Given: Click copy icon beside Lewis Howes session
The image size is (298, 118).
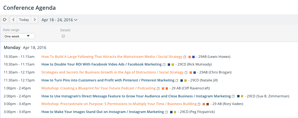Looking at the screenshot, I should (185, 57).
